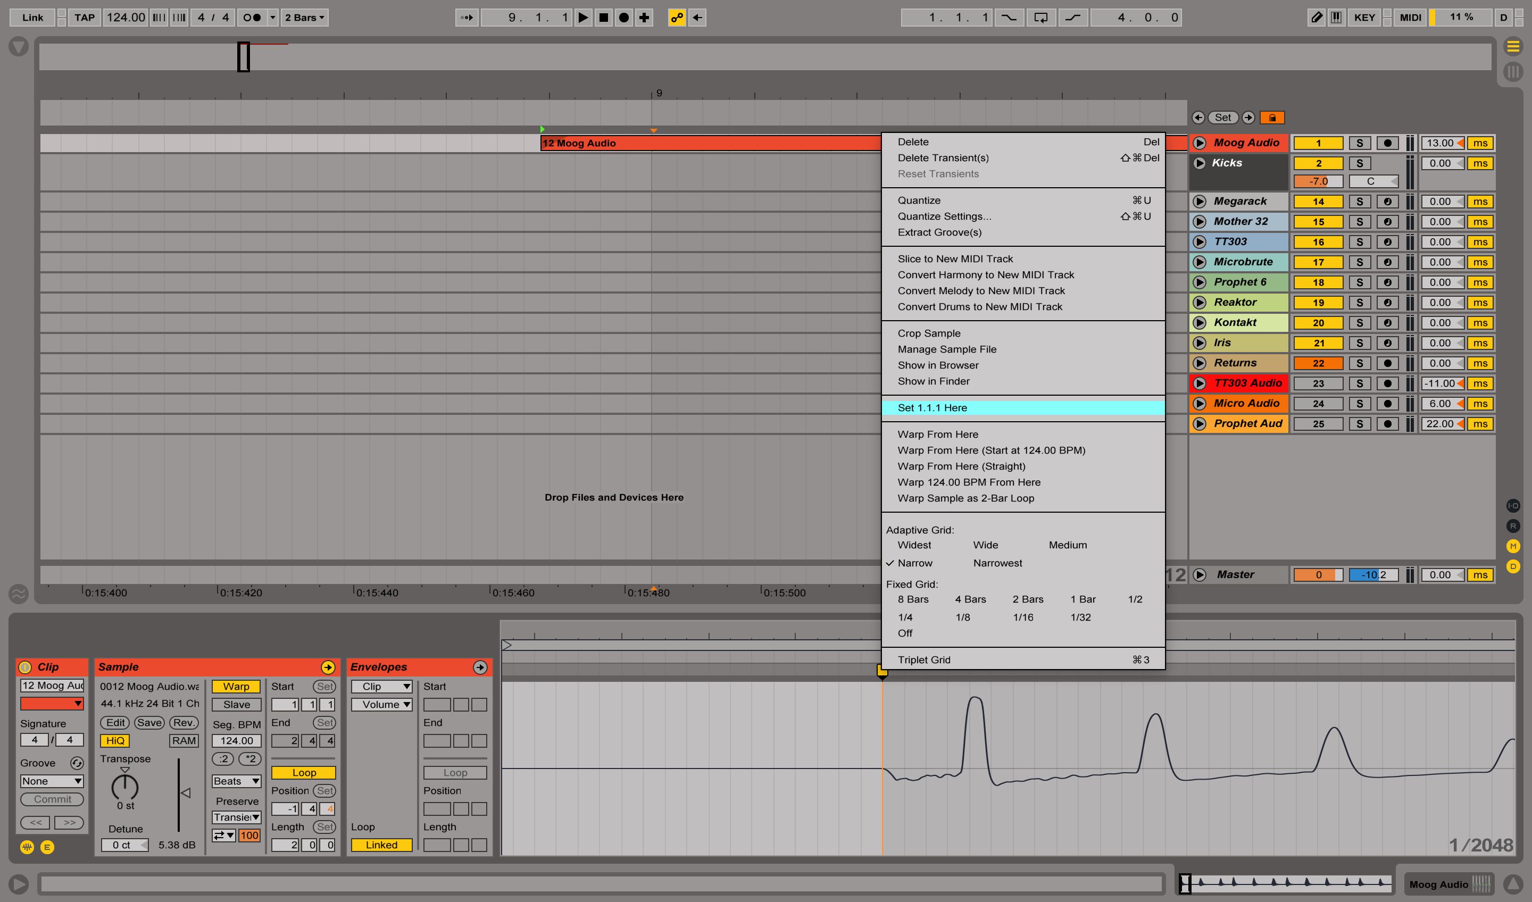Open the transient loop mode chooser
The height and width of the screenshot is (902, 1532).
tap(224, 836)
